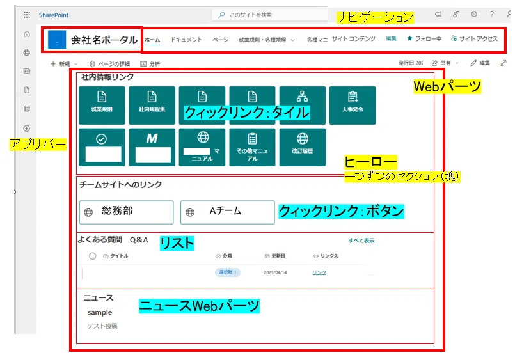Expand the 就業規則・各種規程 dropdown chevron

pyautogui.click(x=292, y=40)
